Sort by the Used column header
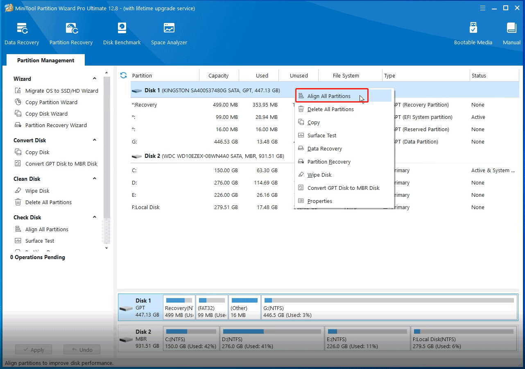The width and height of the screenshot is (525, 369). [x=259, y=75]
